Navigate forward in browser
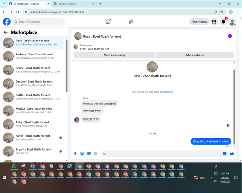This screenshot has width=242, height=193. click(x=11, y=12)
